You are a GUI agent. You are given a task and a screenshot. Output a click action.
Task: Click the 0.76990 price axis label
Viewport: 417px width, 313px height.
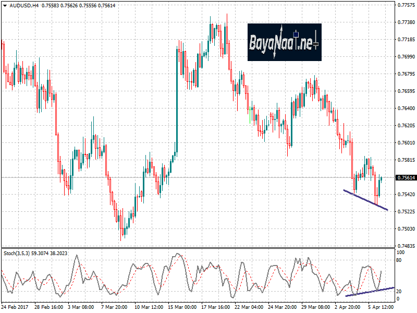[406, 57]
